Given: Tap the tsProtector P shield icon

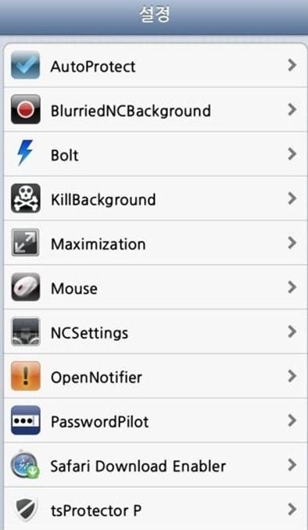Looking at the screenshot, I should pos(25,510).
